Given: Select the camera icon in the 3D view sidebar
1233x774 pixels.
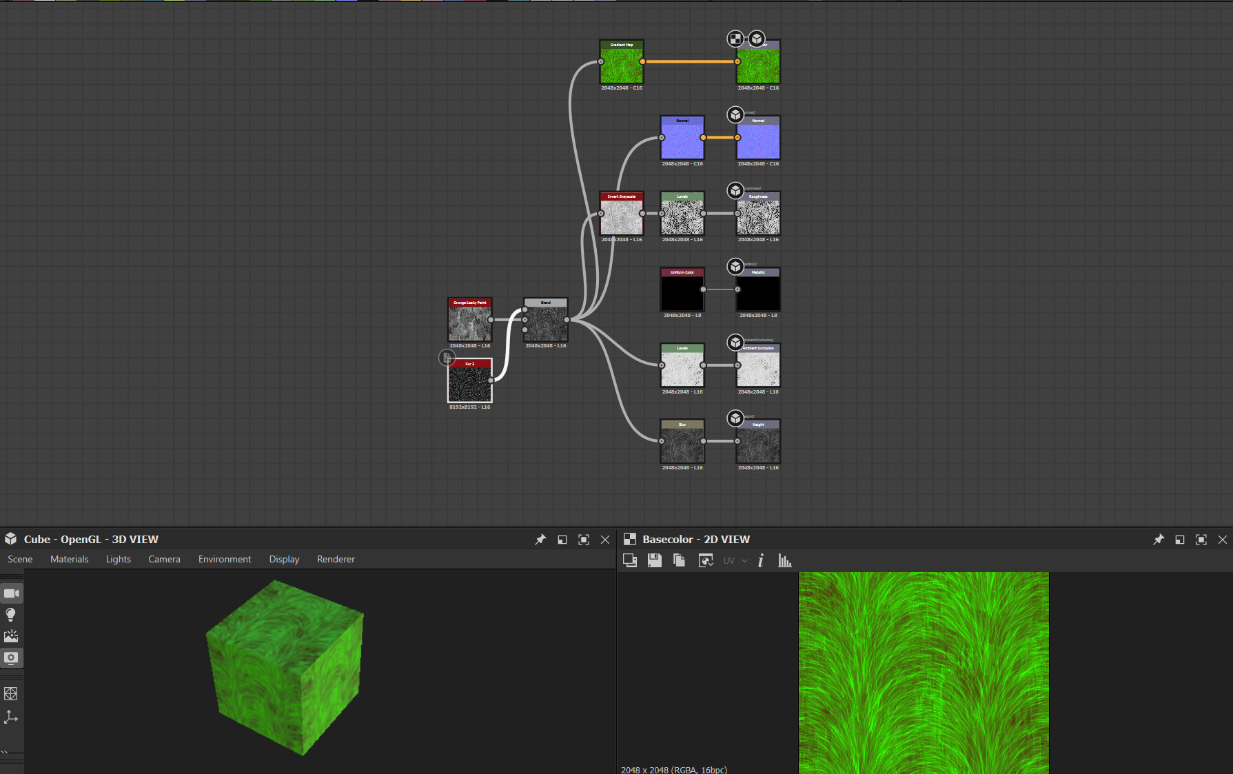Looking at the screenshot, I should pos(11,593).
